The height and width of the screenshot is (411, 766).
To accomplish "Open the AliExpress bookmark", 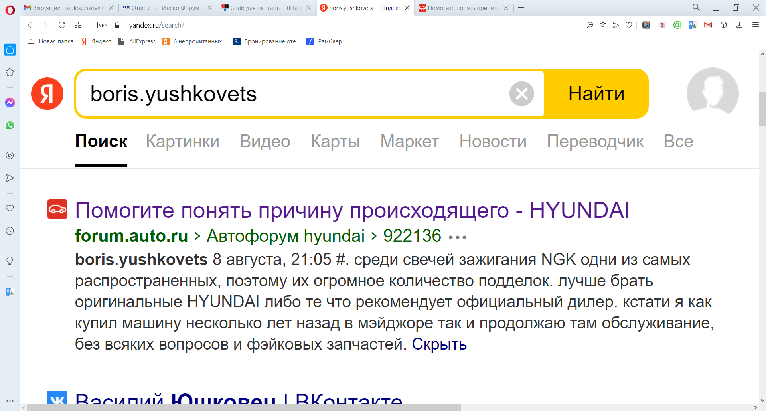I will pyautogui.click(x=137, y=41).
